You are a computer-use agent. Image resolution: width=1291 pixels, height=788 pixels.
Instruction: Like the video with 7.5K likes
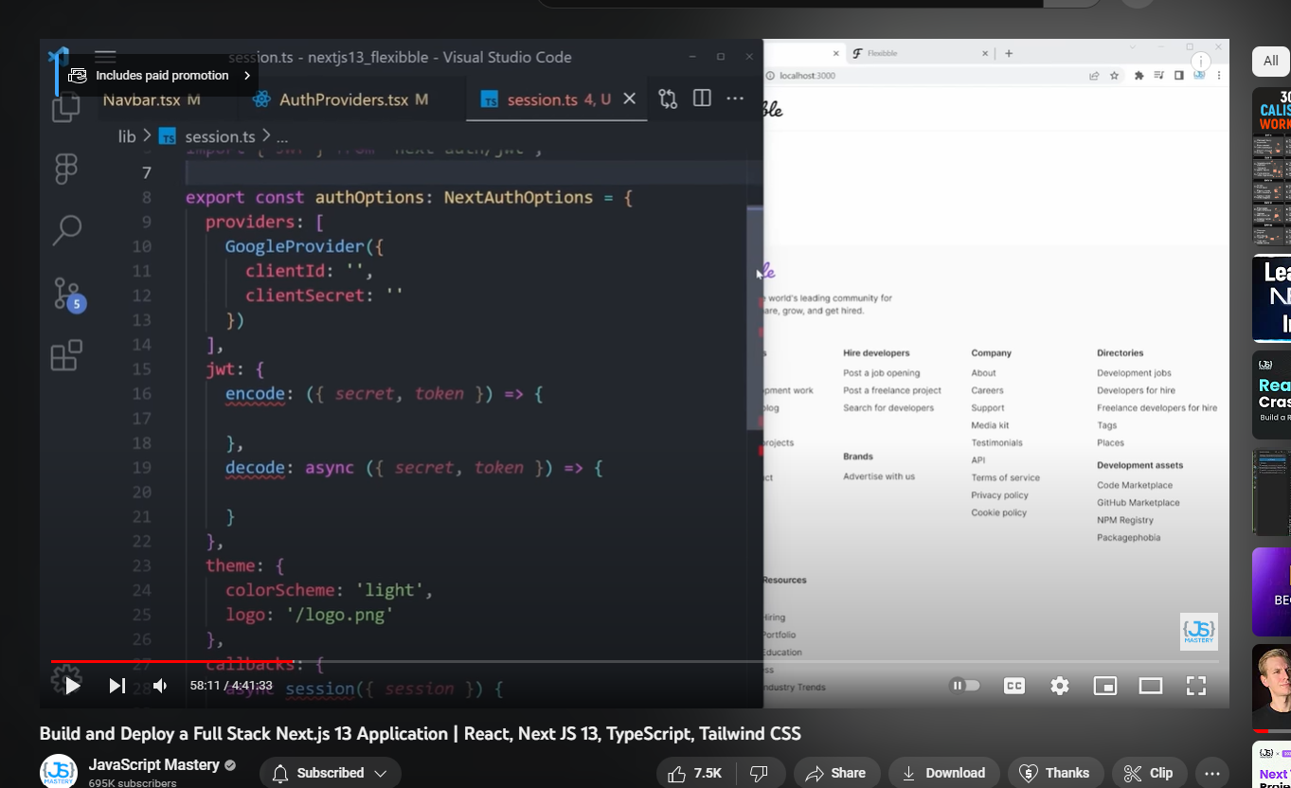(x=695, y=774)
